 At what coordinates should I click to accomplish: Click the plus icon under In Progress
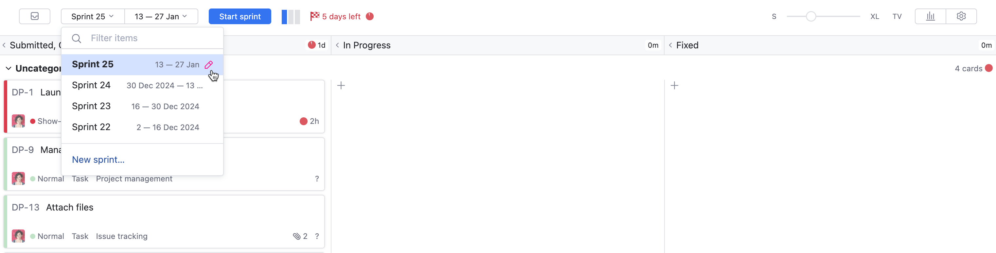tap(341, 85)
